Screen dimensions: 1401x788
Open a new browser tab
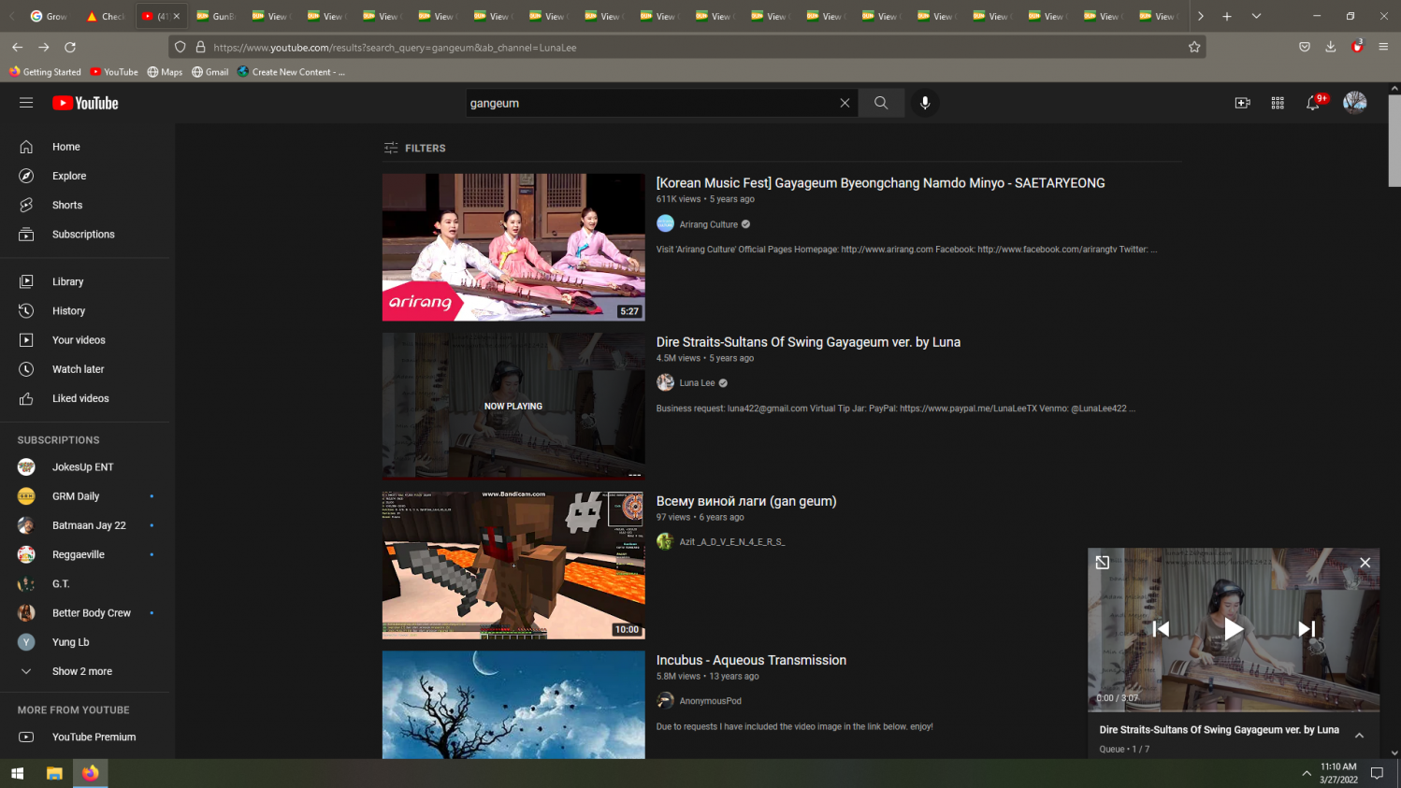click(x=1227, y=16)
